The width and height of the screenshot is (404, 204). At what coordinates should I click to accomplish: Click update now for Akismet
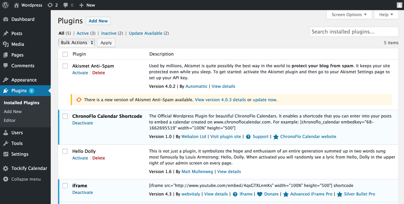pos(264,100)
